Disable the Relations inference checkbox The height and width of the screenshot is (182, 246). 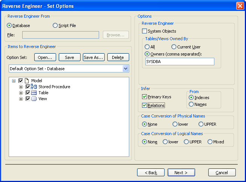tap(144, 105)
